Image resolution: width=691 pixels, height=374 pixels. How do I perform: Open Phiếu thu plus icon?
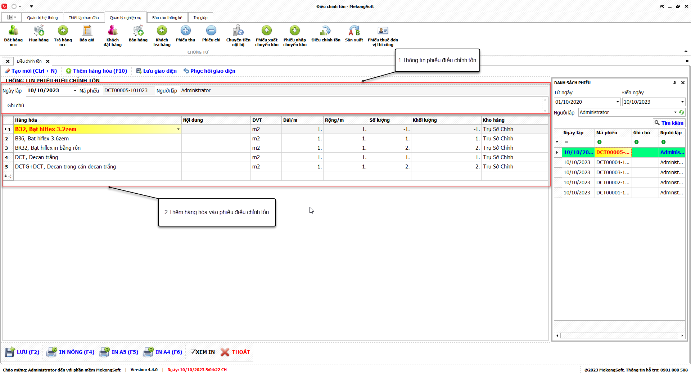coord(186,31)
